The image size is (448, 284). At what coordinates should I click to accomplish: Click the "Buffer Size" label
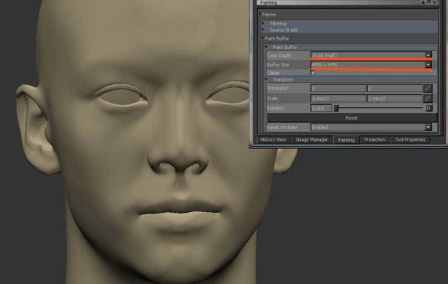click(278, 64)
